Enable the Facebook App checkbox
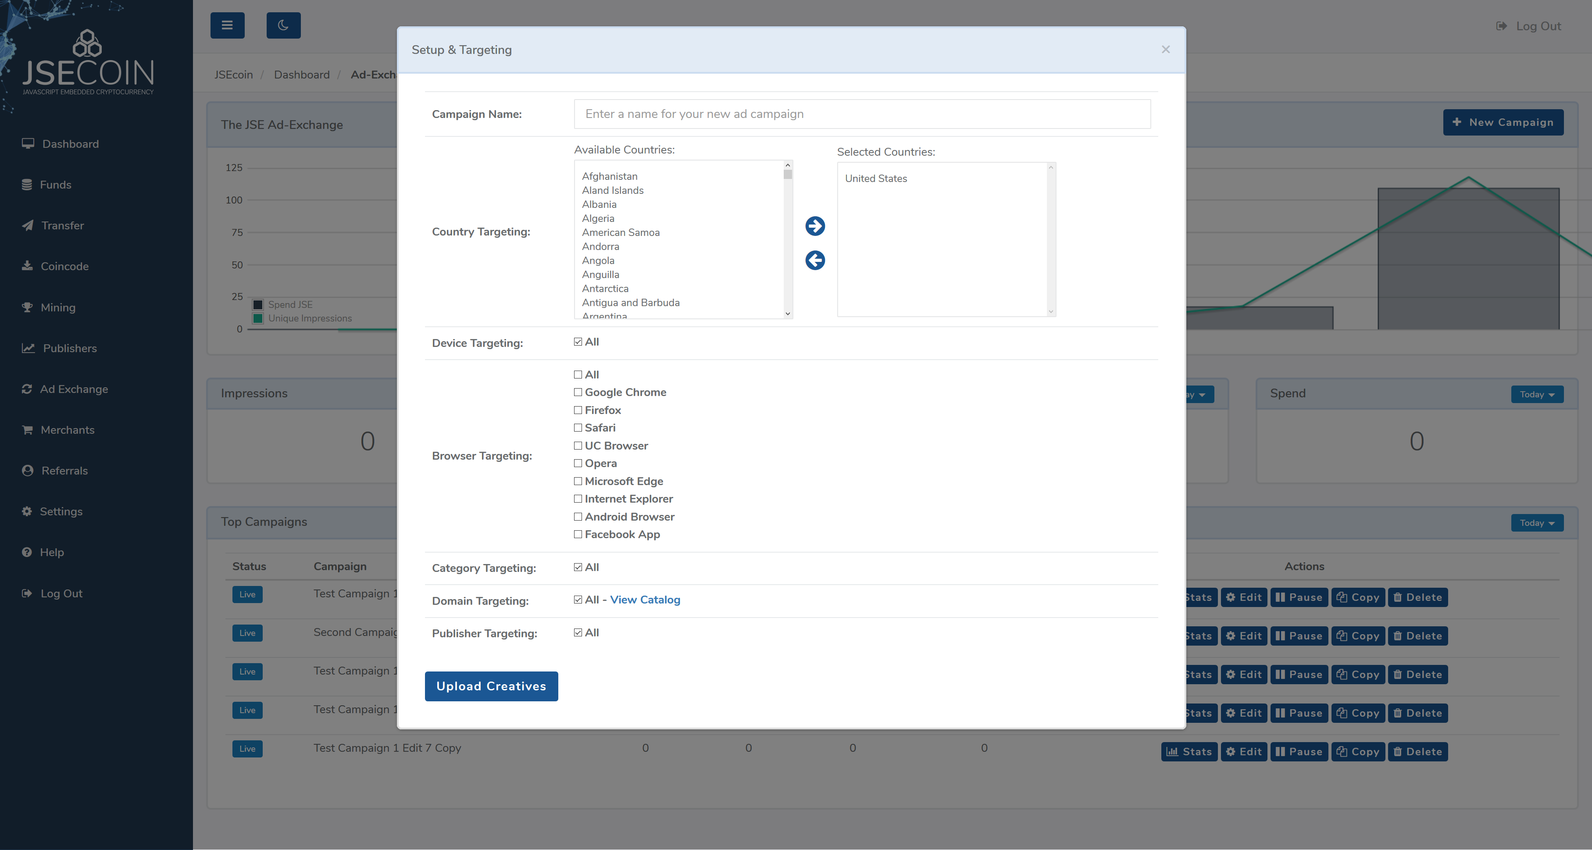The width and height of the screenshot is (1592, 850). [578, 534]
